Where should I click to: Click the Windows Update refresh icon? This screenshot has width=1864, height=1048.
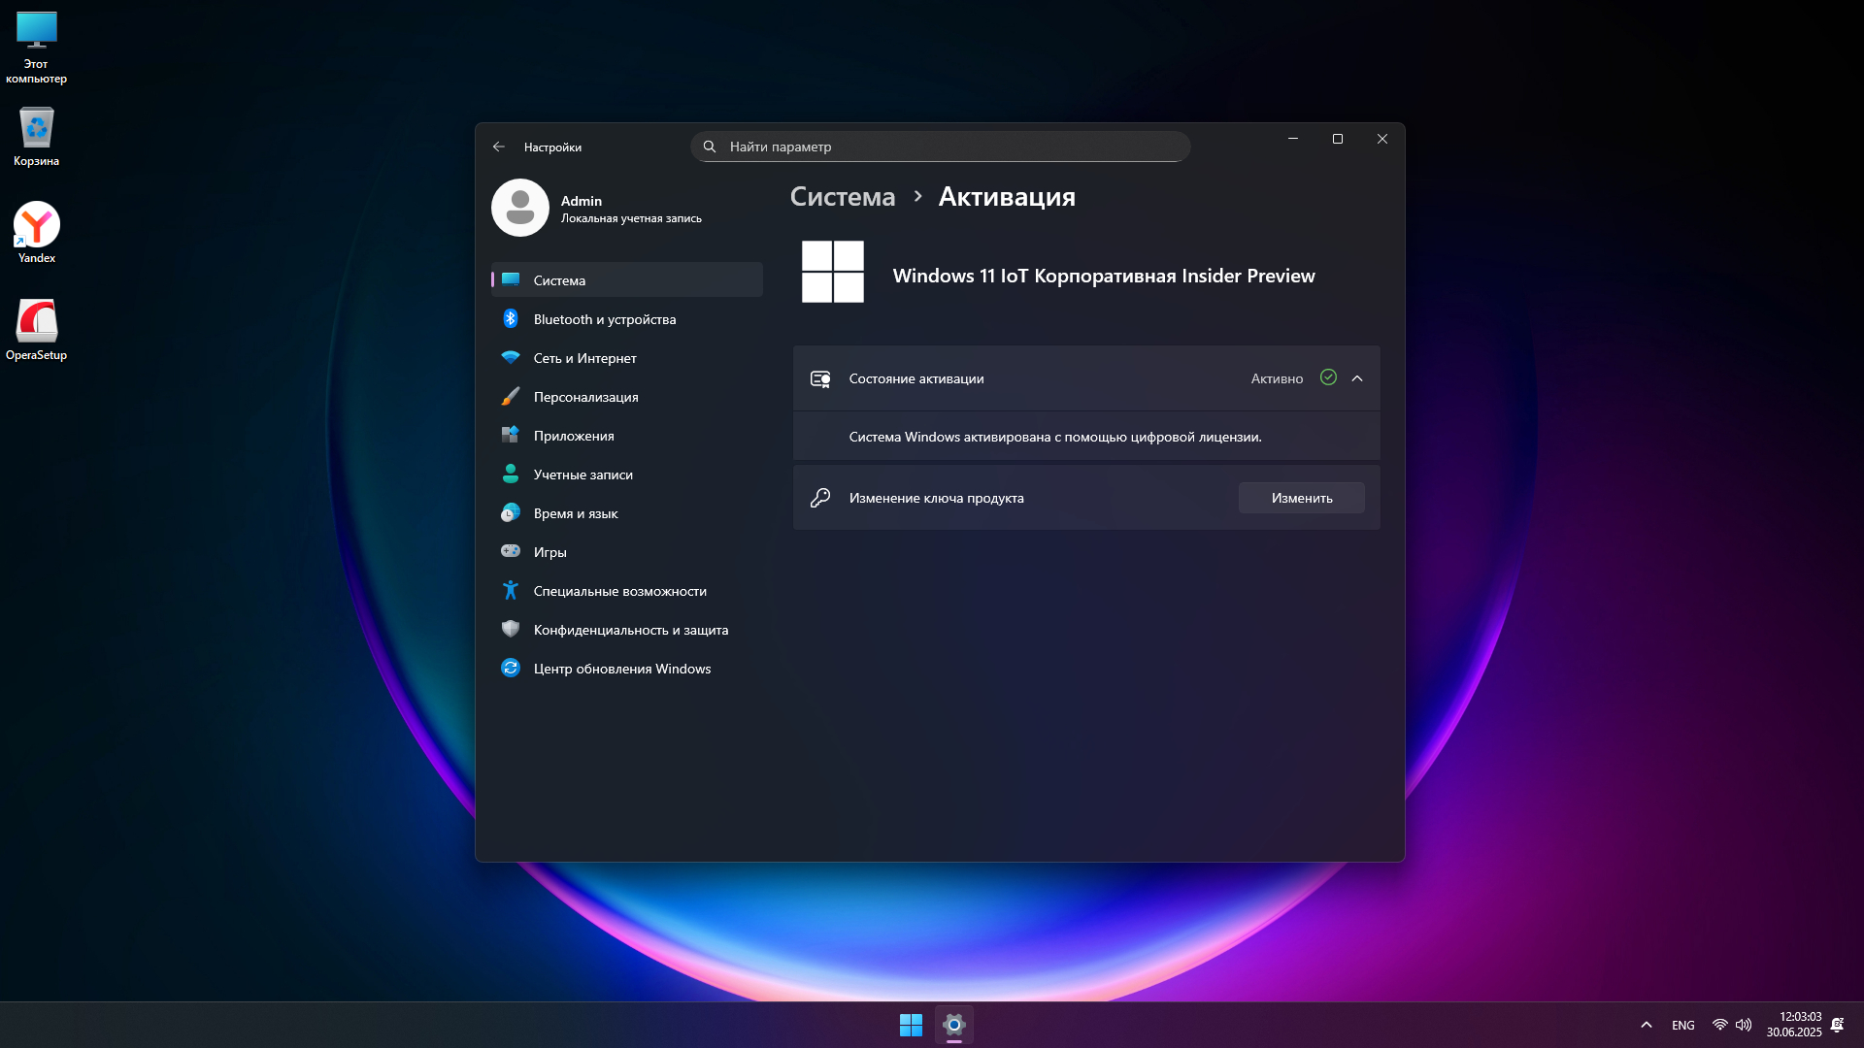tap(511, 668)
